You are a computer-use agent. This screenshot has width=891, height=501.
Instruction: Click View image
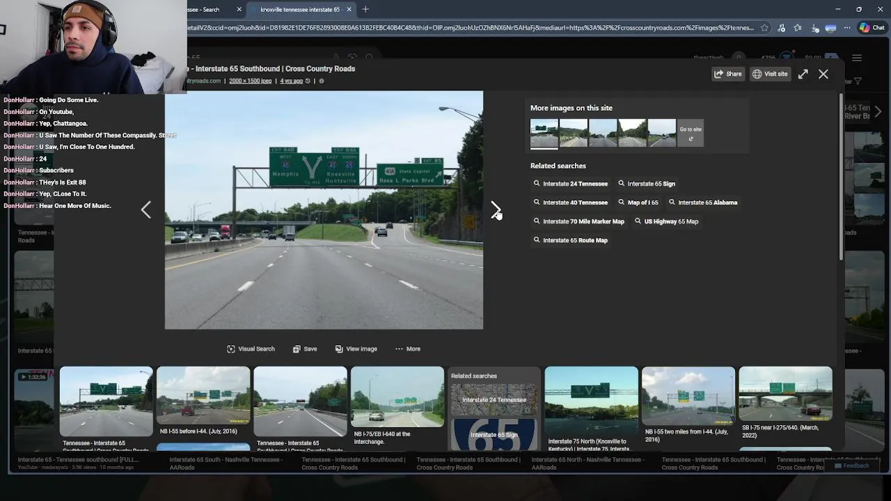click(356, 349)
